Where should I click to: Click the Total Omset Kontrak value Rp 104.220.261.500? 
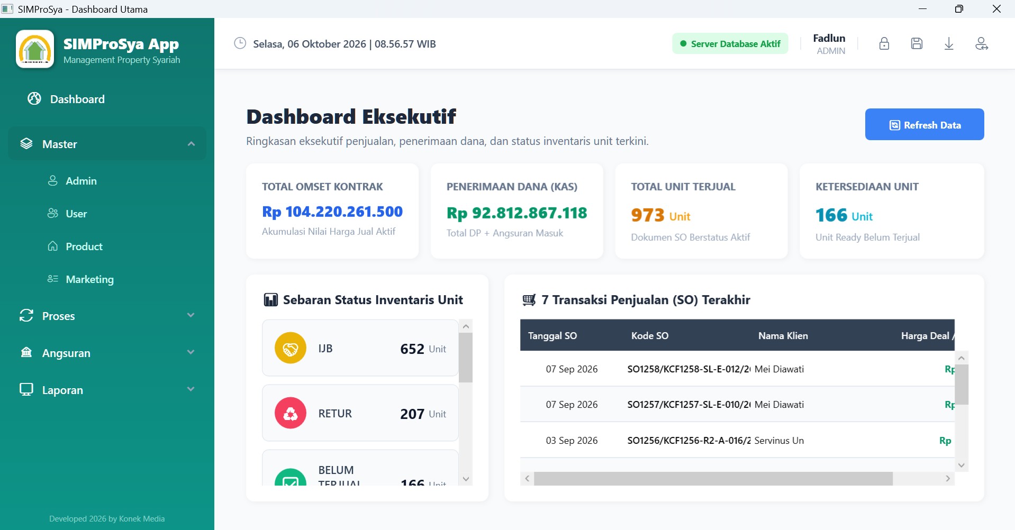(x=332, y=212)
